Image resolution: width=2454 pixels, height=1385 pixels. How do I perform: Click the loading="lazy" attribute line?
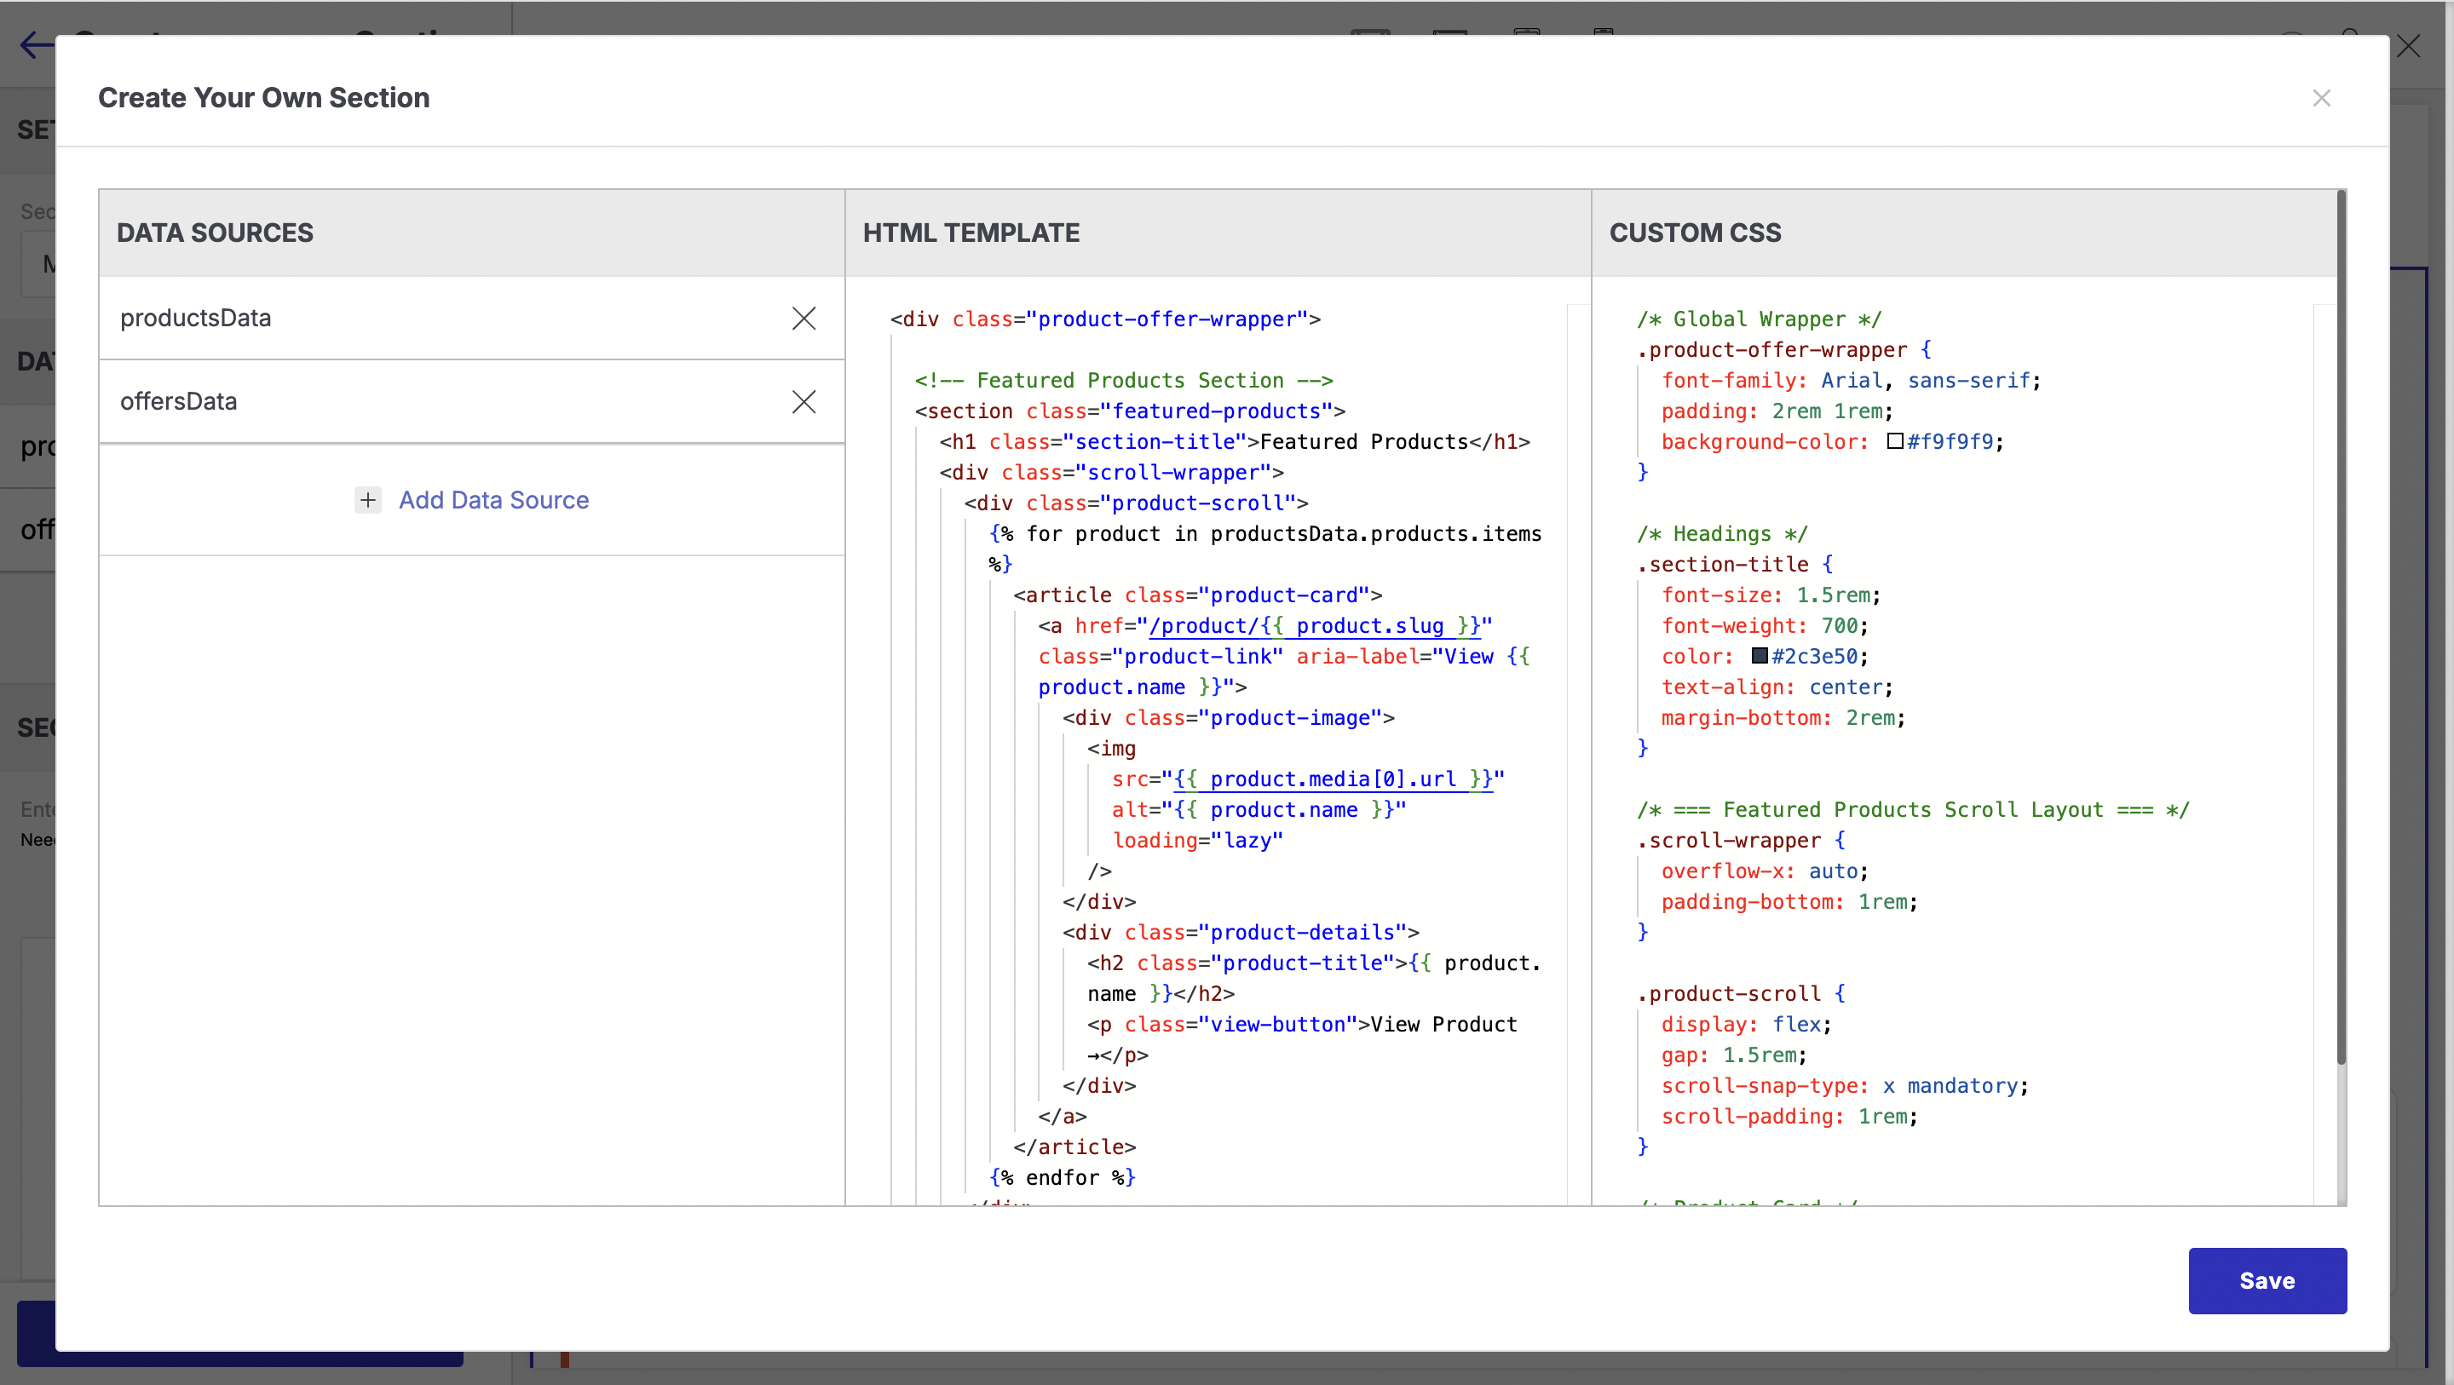[1197, 840]
